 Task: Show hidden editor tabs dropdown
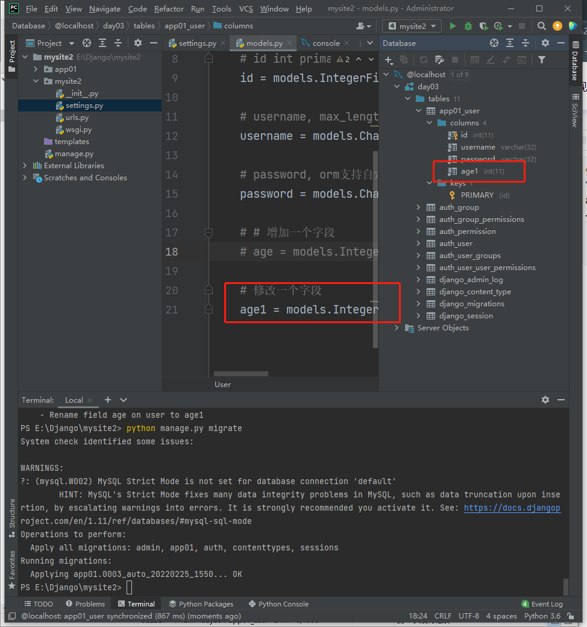pyautogui.click(x=370, y=43)
